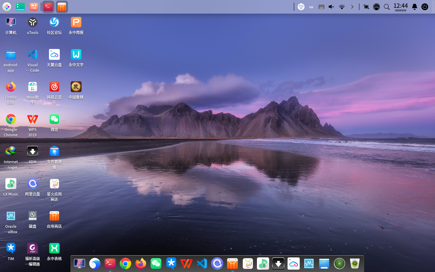
Task: Open the WeChat (微信) desktop icon
Action: tap(54, 119)
